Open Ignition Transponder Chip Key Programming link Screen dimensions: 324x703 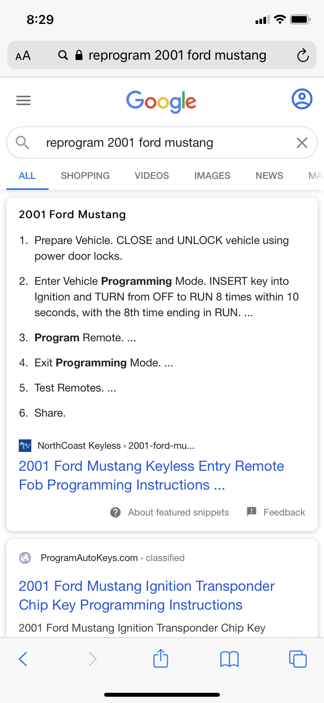click(x=146, y=596)
